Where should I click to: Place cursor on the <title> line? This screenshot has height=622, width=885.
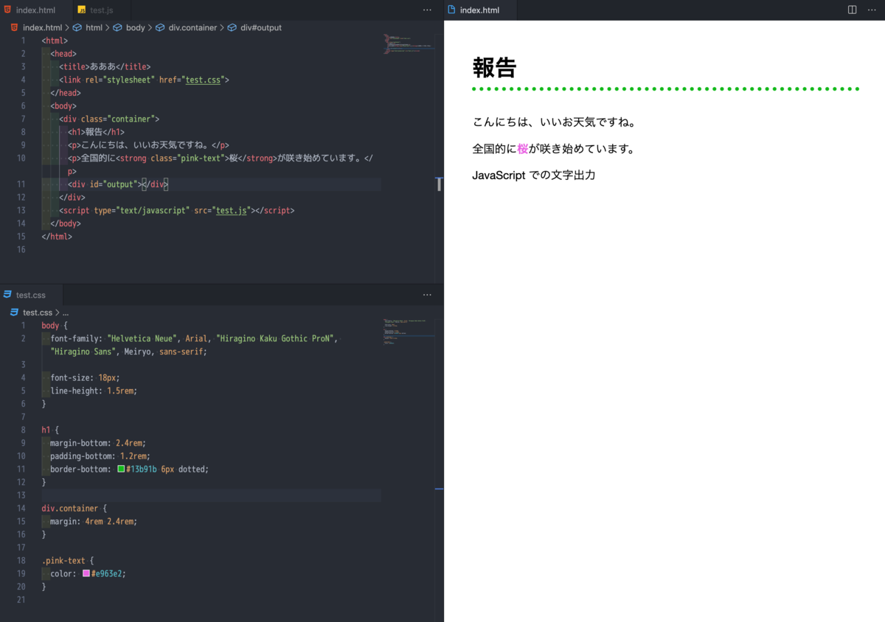104,66
